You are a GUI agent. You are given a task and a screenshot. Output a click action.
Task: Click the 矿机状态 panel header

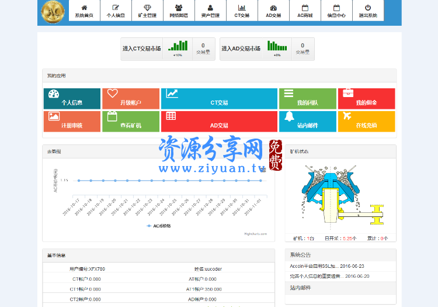pos(340,151)
